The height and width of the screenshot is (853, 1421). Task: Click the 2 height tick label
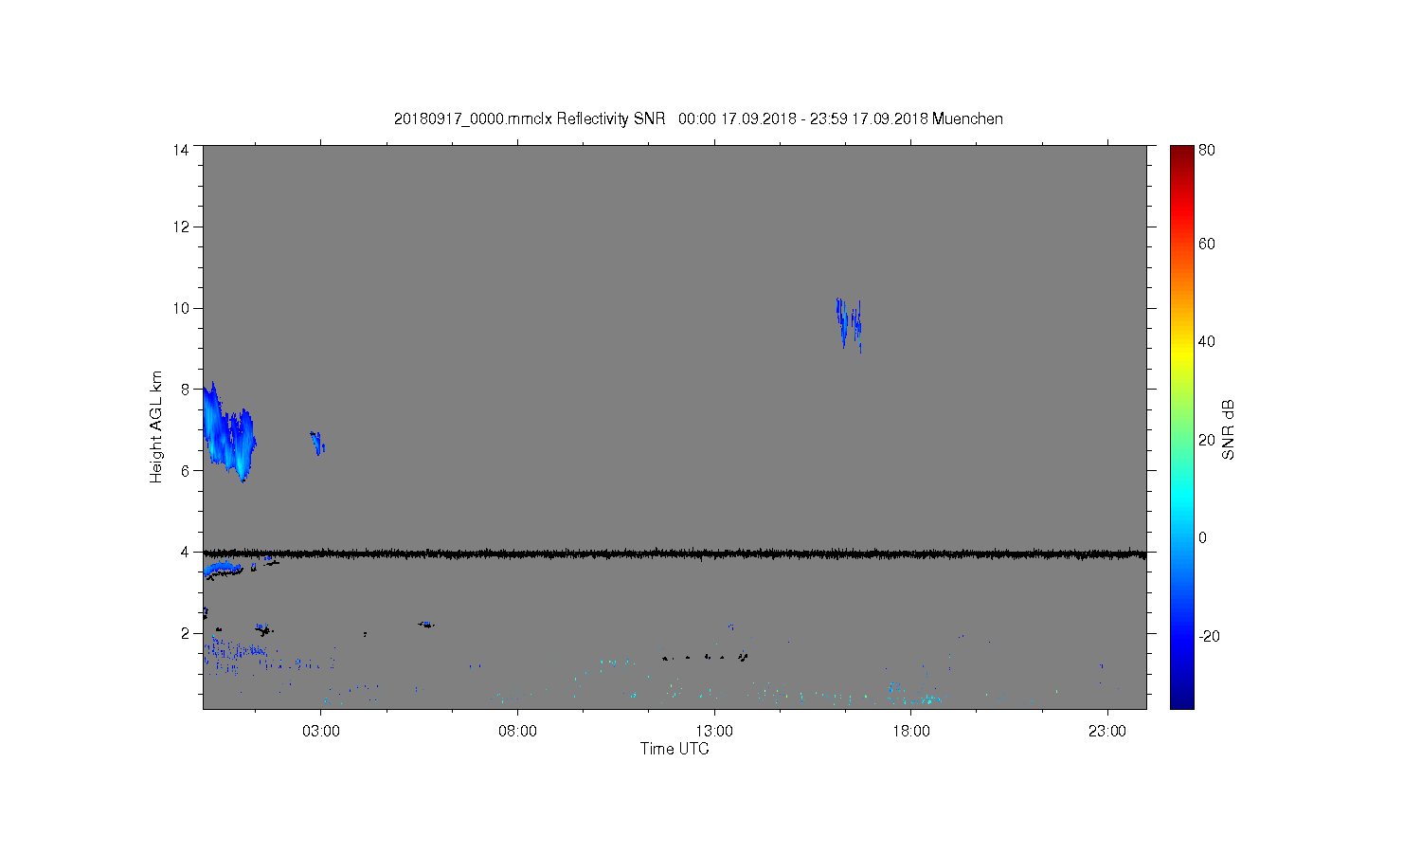185,633
